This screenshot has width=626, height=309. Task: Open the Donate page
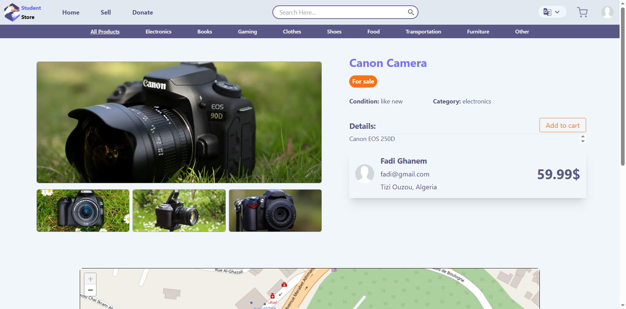click(x=143, y=13)
